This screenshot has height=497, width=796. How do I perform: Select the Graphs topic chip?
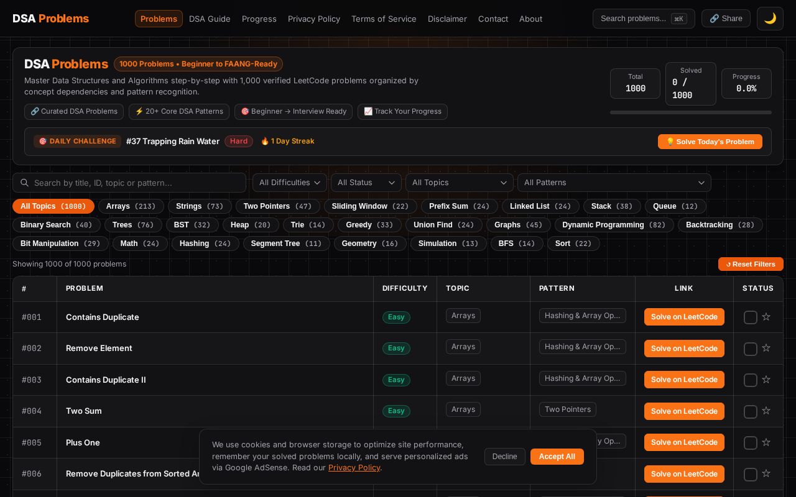(x=519, y=225)
